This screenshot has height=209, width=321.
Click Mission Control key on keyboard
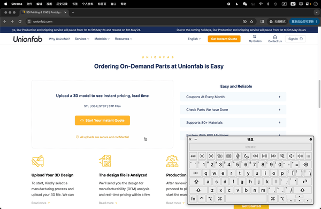[220, 156]
